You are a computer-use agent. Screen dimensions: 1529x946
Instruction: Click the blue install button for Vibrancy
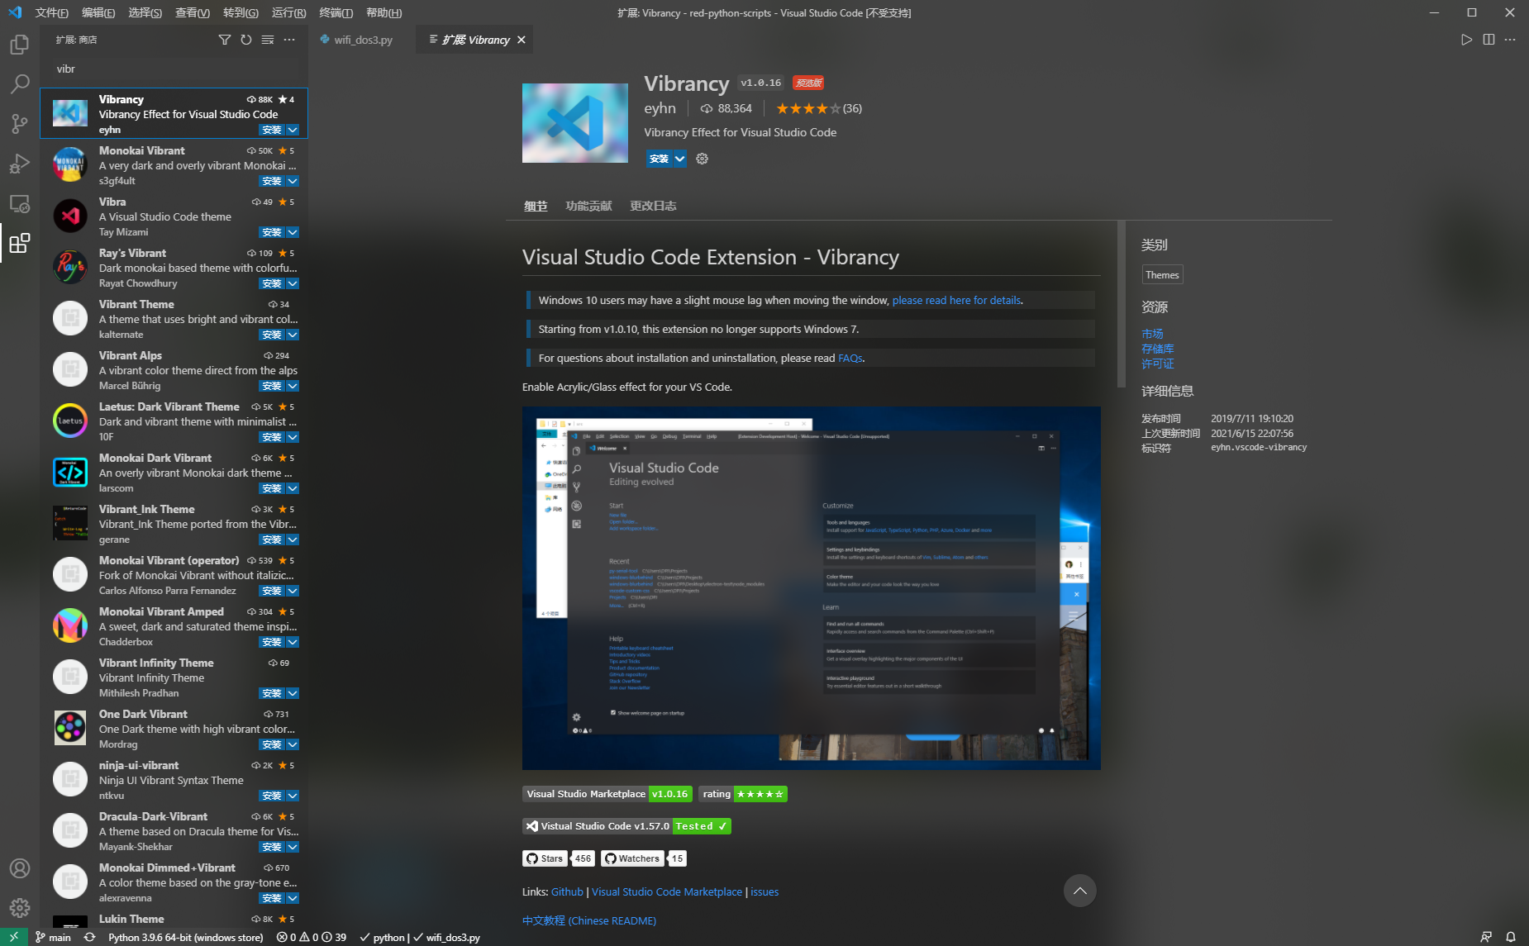(659, 159)
